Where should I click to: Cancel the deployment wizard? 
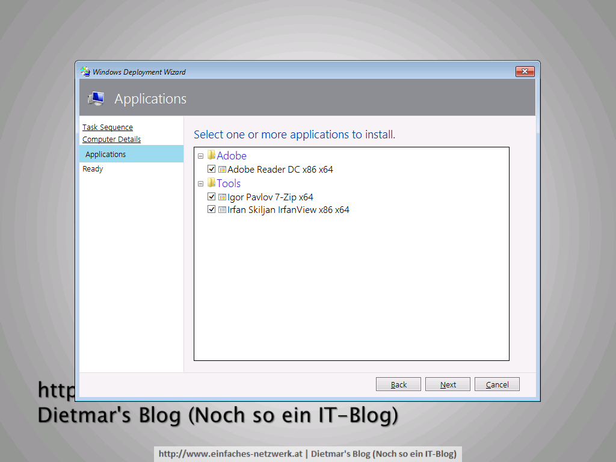click(x=497, y=384)
